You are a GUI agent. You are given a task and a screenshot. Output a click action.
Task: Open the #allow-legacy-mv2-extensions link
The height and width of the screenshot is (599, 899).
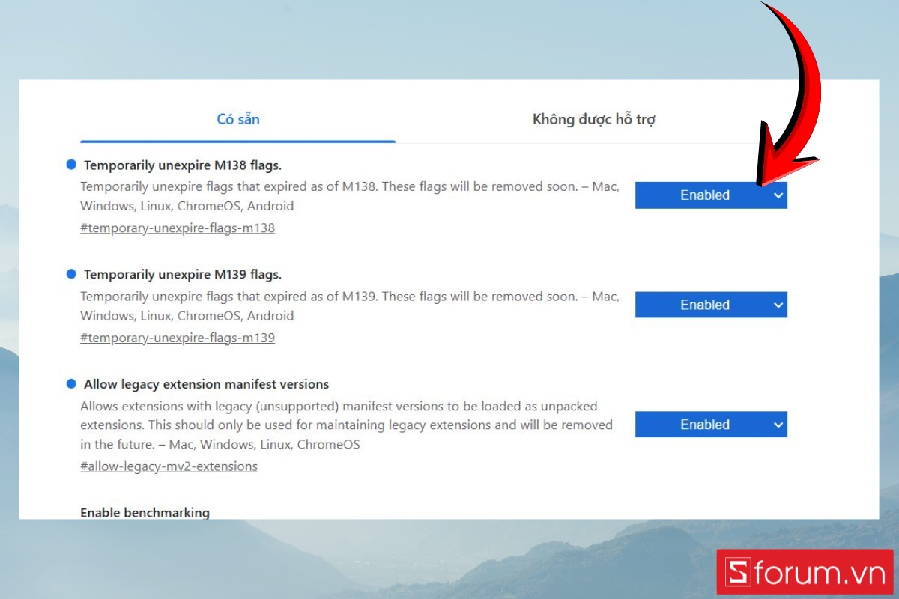point(169,466)
